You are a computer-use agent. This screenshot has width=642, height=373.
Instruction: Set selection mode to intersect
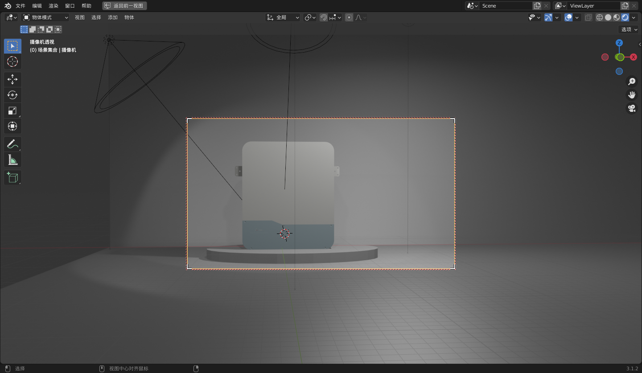click(x=58, y=29)
